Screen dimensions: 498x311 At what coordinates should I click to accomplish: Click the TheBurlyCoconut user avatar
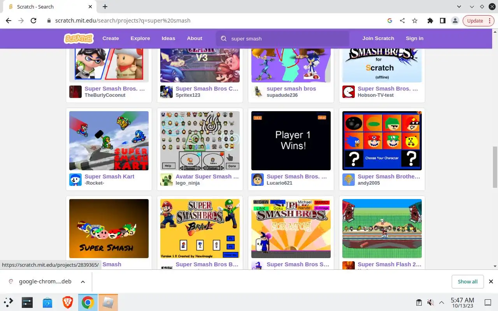pos(75,92)
